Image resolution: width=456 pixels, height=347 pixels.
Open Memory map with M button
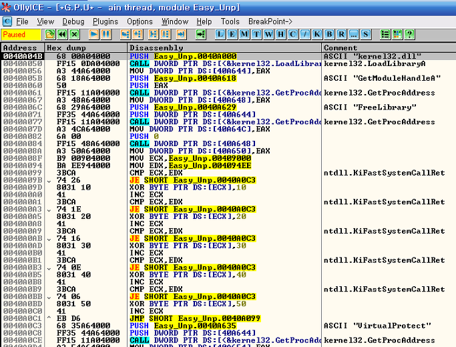(244, 35)
